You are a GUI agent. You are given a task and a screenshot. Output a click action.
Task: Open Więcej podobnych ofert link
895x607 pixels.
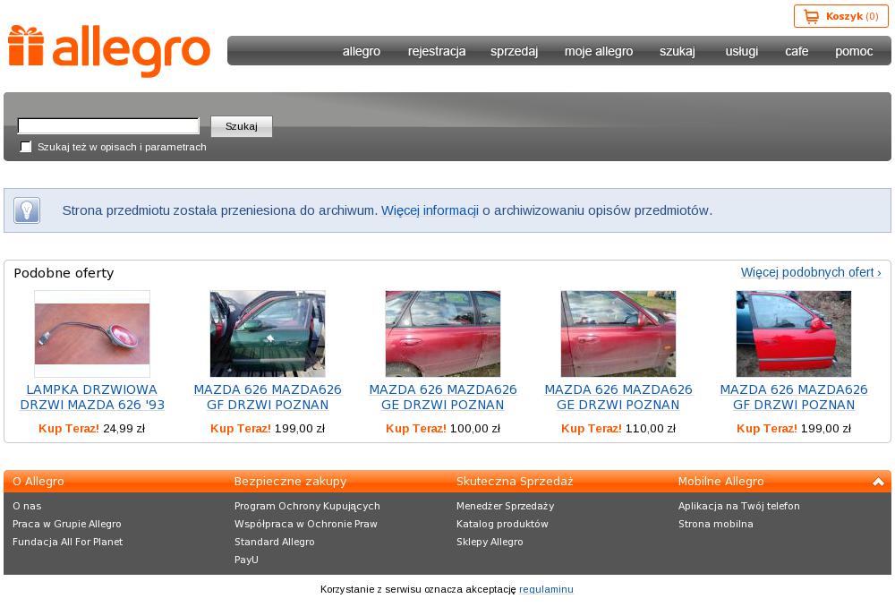(811, 272)
